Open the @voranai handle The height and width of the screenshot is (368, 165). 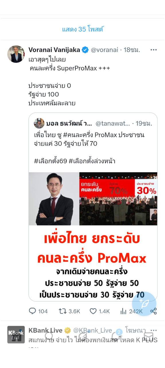coord(105,50)
